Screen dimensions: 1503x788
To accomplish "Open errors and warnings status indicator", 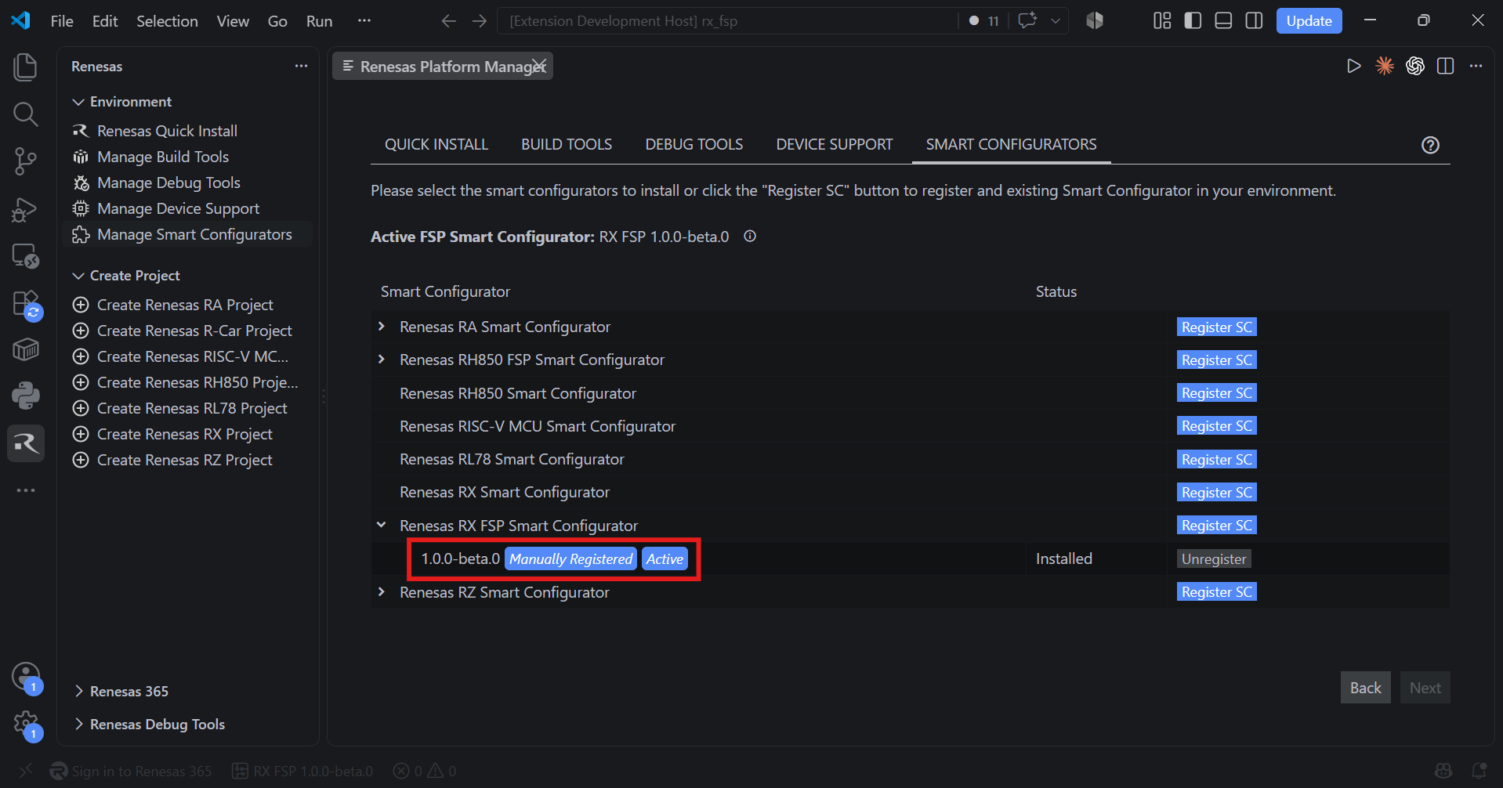I will coord(424,772).
